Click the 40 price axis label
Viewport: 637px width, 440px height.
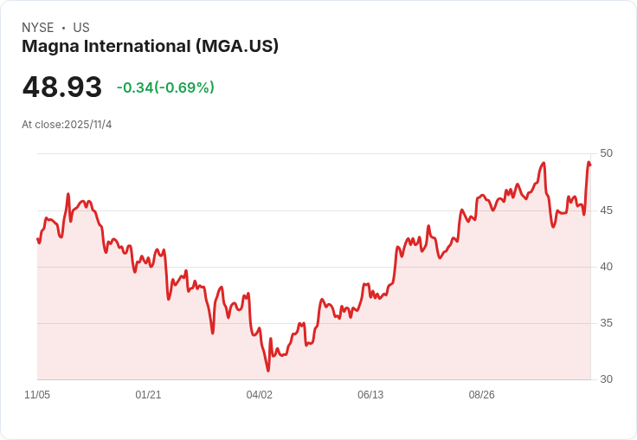tap(606, 266)
